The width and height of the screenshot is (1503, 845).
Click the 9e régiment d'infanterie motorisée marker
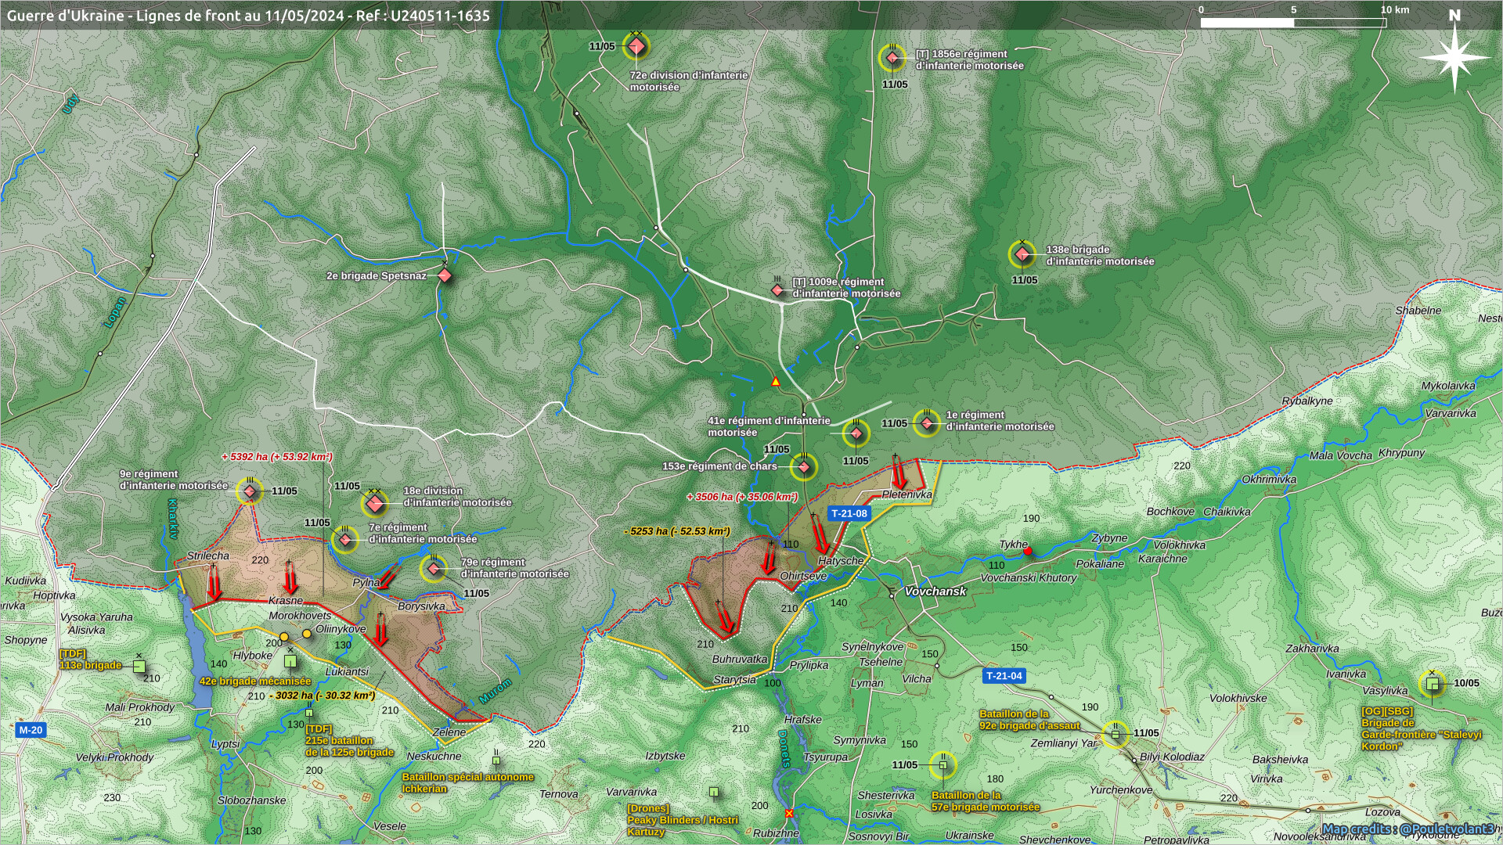(x=250, y=491)
